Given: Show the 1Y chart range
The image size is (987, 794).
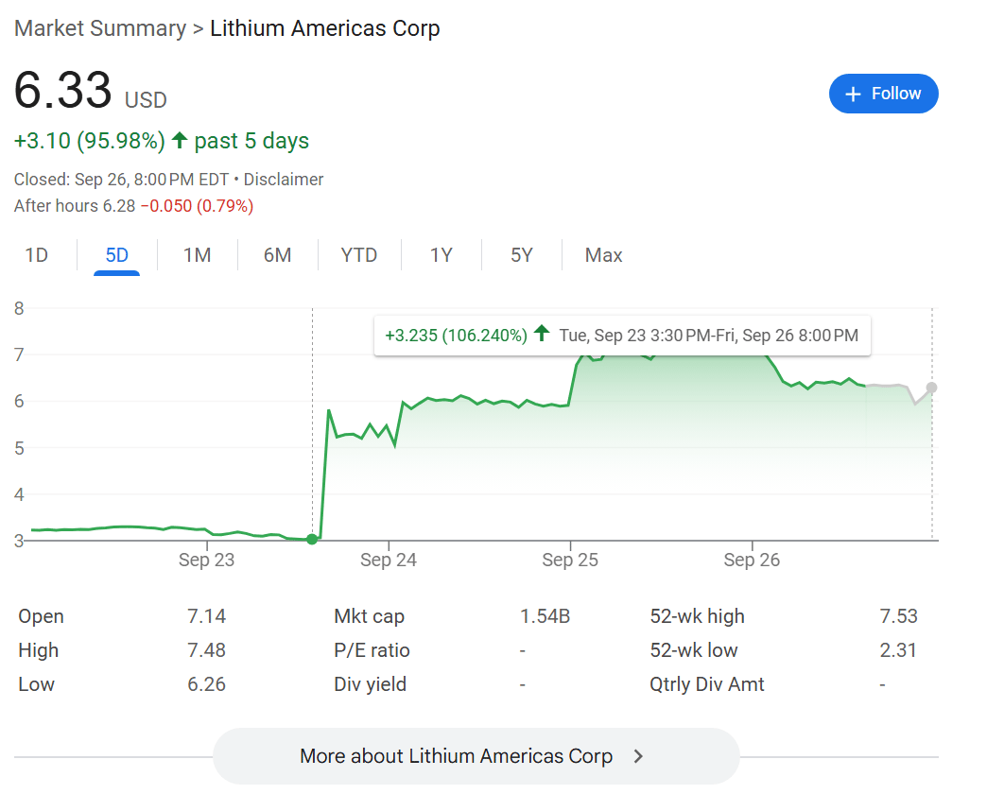Looking at the screenshot, I should [x=442, y=255].
